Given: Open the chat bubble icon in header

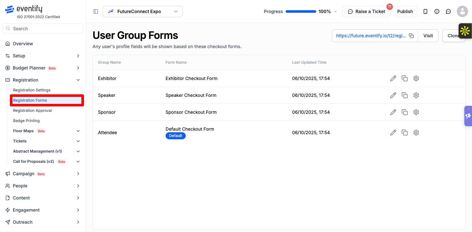Looking at the screenshot, I should coord(448,11).
